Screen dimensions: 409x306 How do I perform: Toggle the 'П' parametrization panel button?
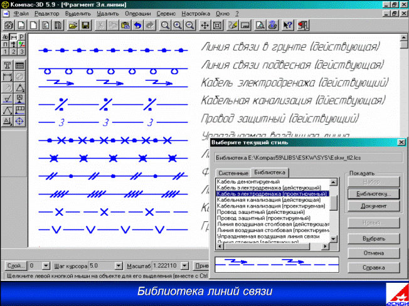tap(6, 45)
